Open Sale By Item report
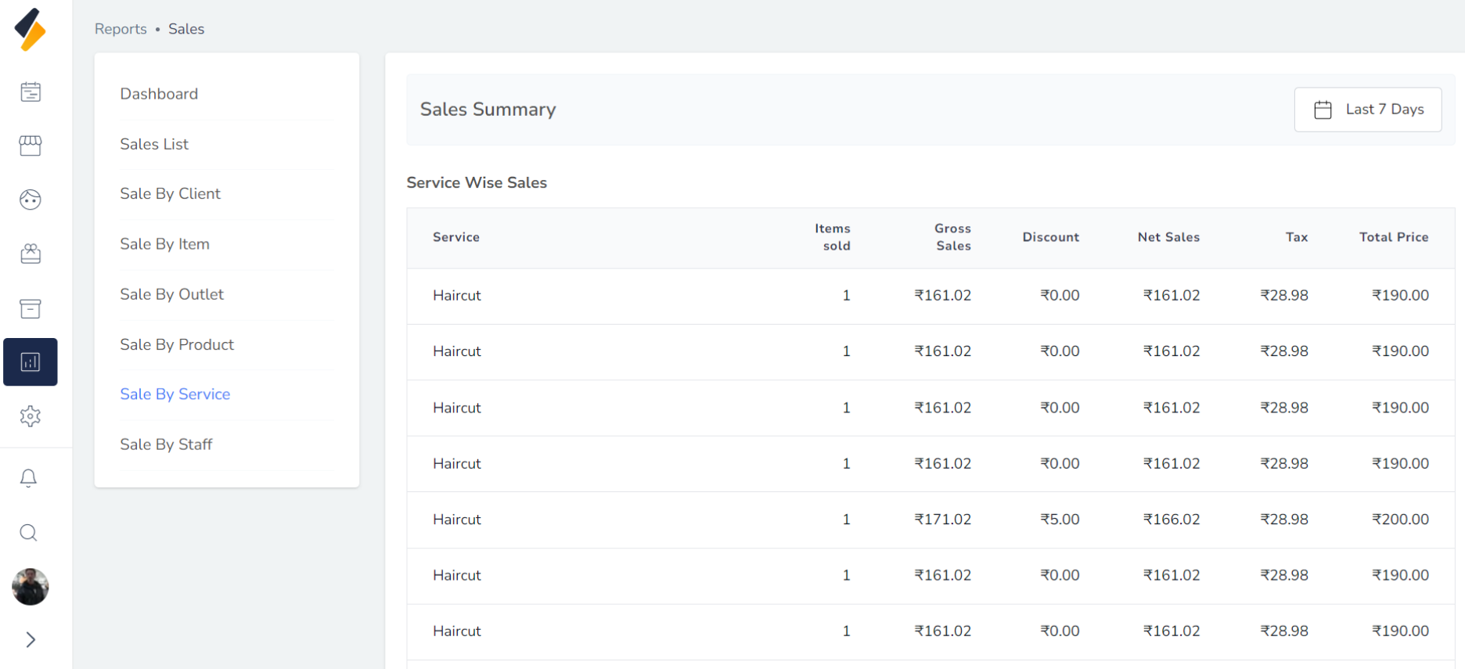 click(x=164, y=244)
